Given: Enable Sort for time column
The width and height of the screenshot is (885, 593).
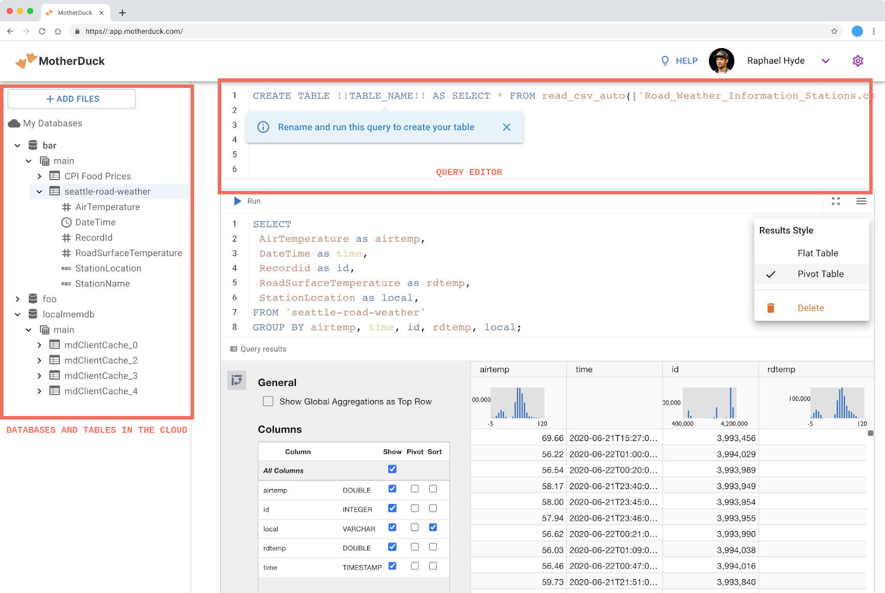Looking at the screenshot, I should pyautogui.click(x=433, y=566).
